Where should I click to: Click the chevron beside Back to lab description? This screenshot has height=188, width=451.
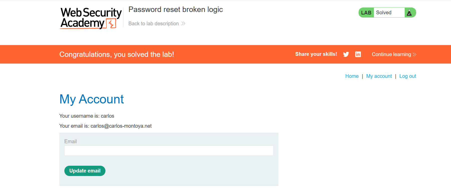click(183, 24)
